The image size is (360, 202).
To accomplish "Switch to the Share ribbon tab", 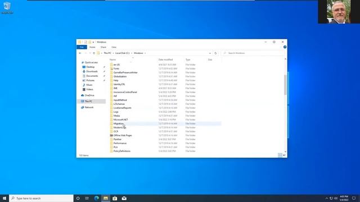I will [x=103, y=47].
